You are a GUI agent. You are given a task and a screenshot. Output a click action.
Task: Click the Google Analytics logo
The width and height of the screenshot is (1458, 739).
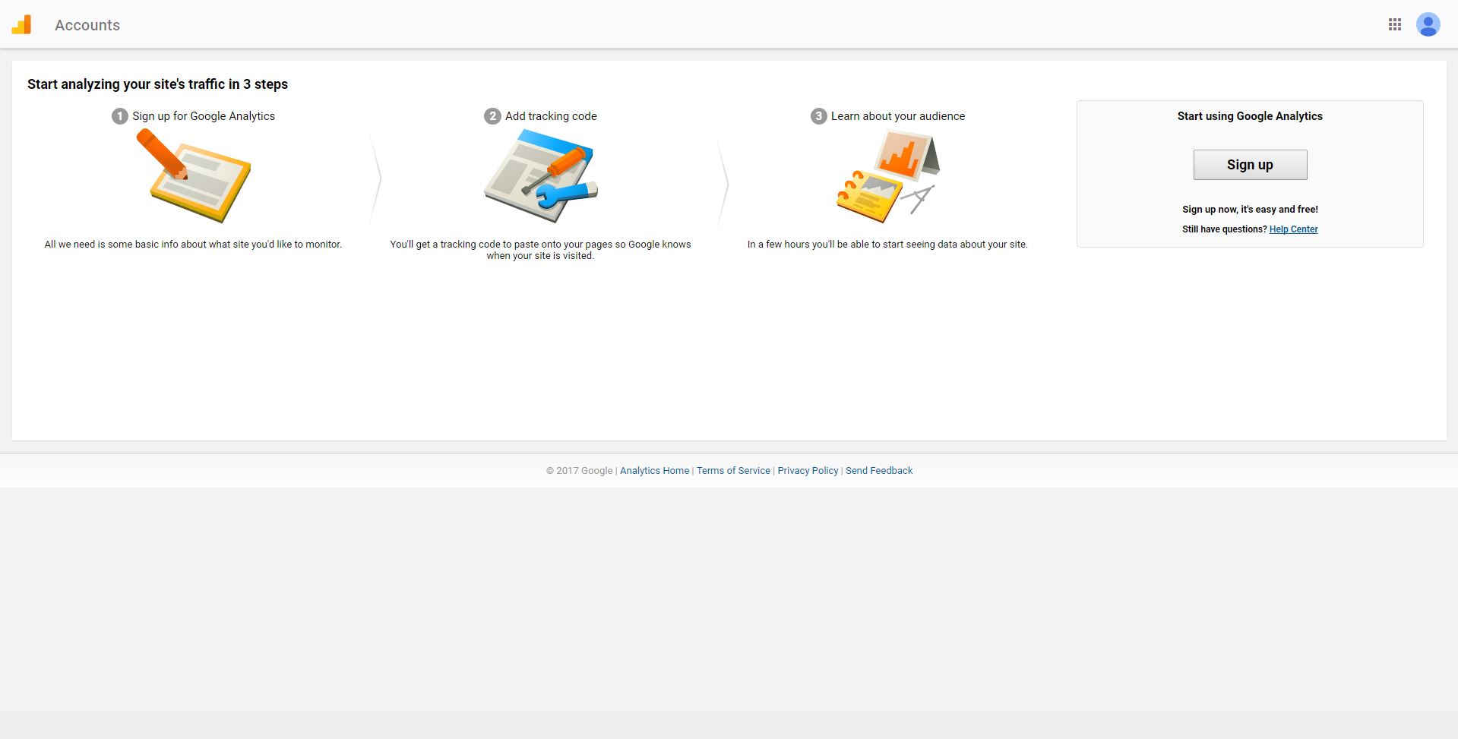click(x=22, y=24)
